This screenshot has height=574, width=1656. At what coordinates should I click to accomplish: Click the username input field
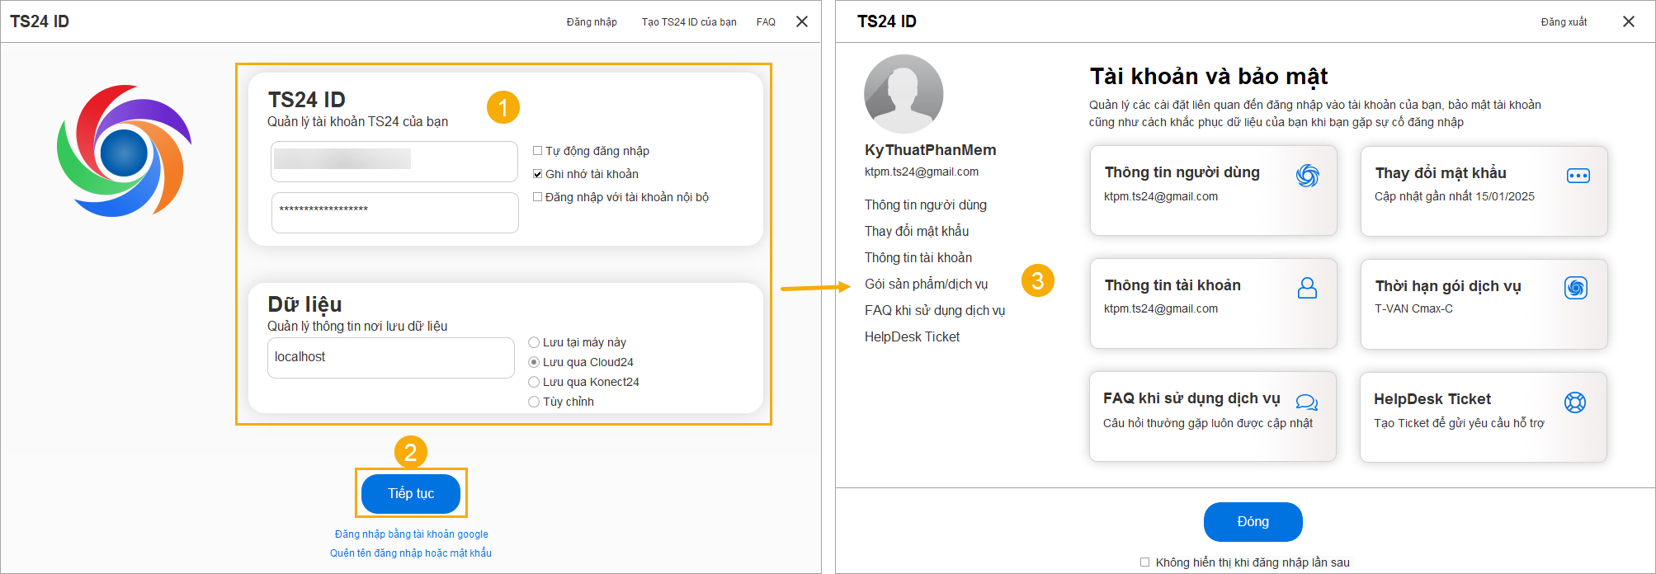[x=394, y=162]
